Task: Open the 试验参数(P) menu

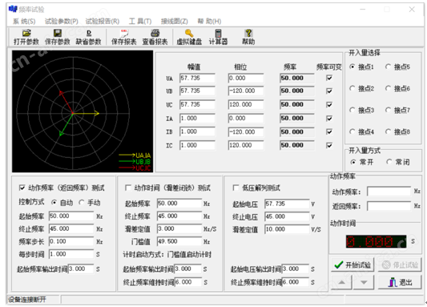Action: [x=61, y=22]
